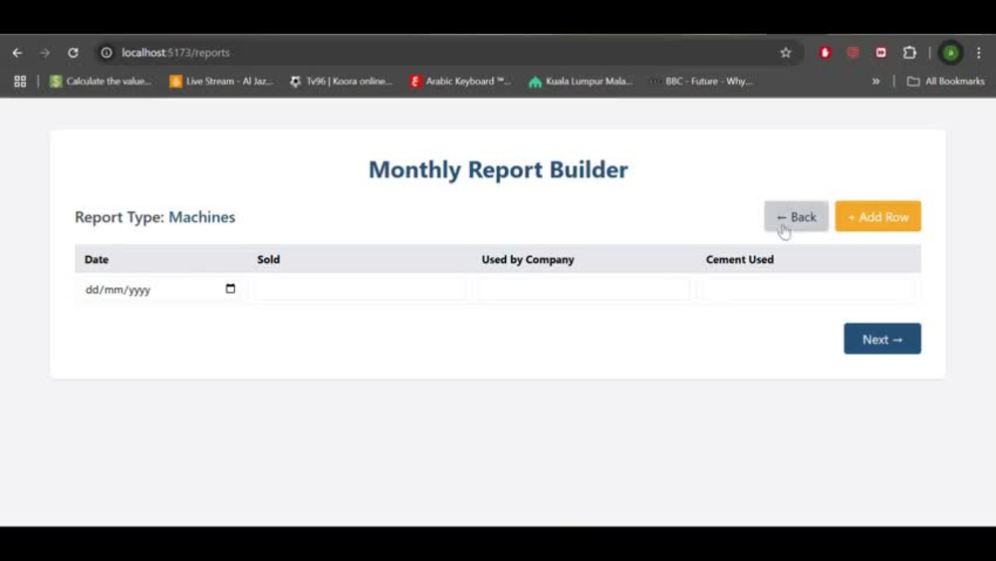This screenshot has height=561, width=996.
Task: Expand hidden bookmarks with double chevron
Action: pos(875,82)
